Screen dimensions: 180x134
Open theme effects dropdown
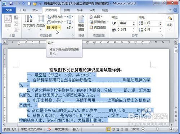tap(17, 29)
